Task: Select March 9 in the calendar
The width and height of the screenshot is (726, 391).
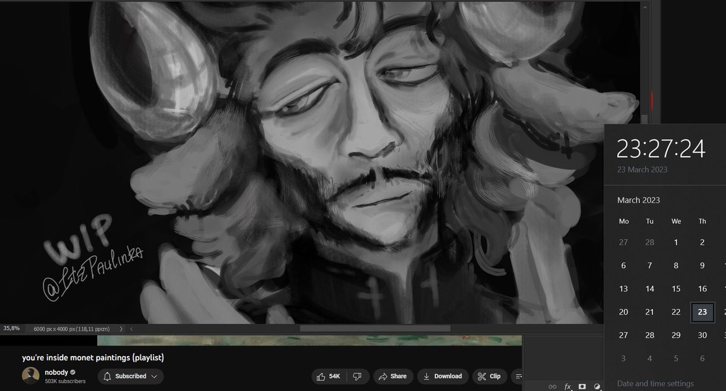Action: point(702,266)
